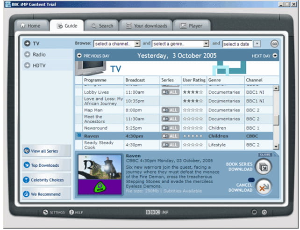Sort by User Rating column header
The width and height of the screenshot is (300, 230).
pyautogui.click(x=194, y=80)
